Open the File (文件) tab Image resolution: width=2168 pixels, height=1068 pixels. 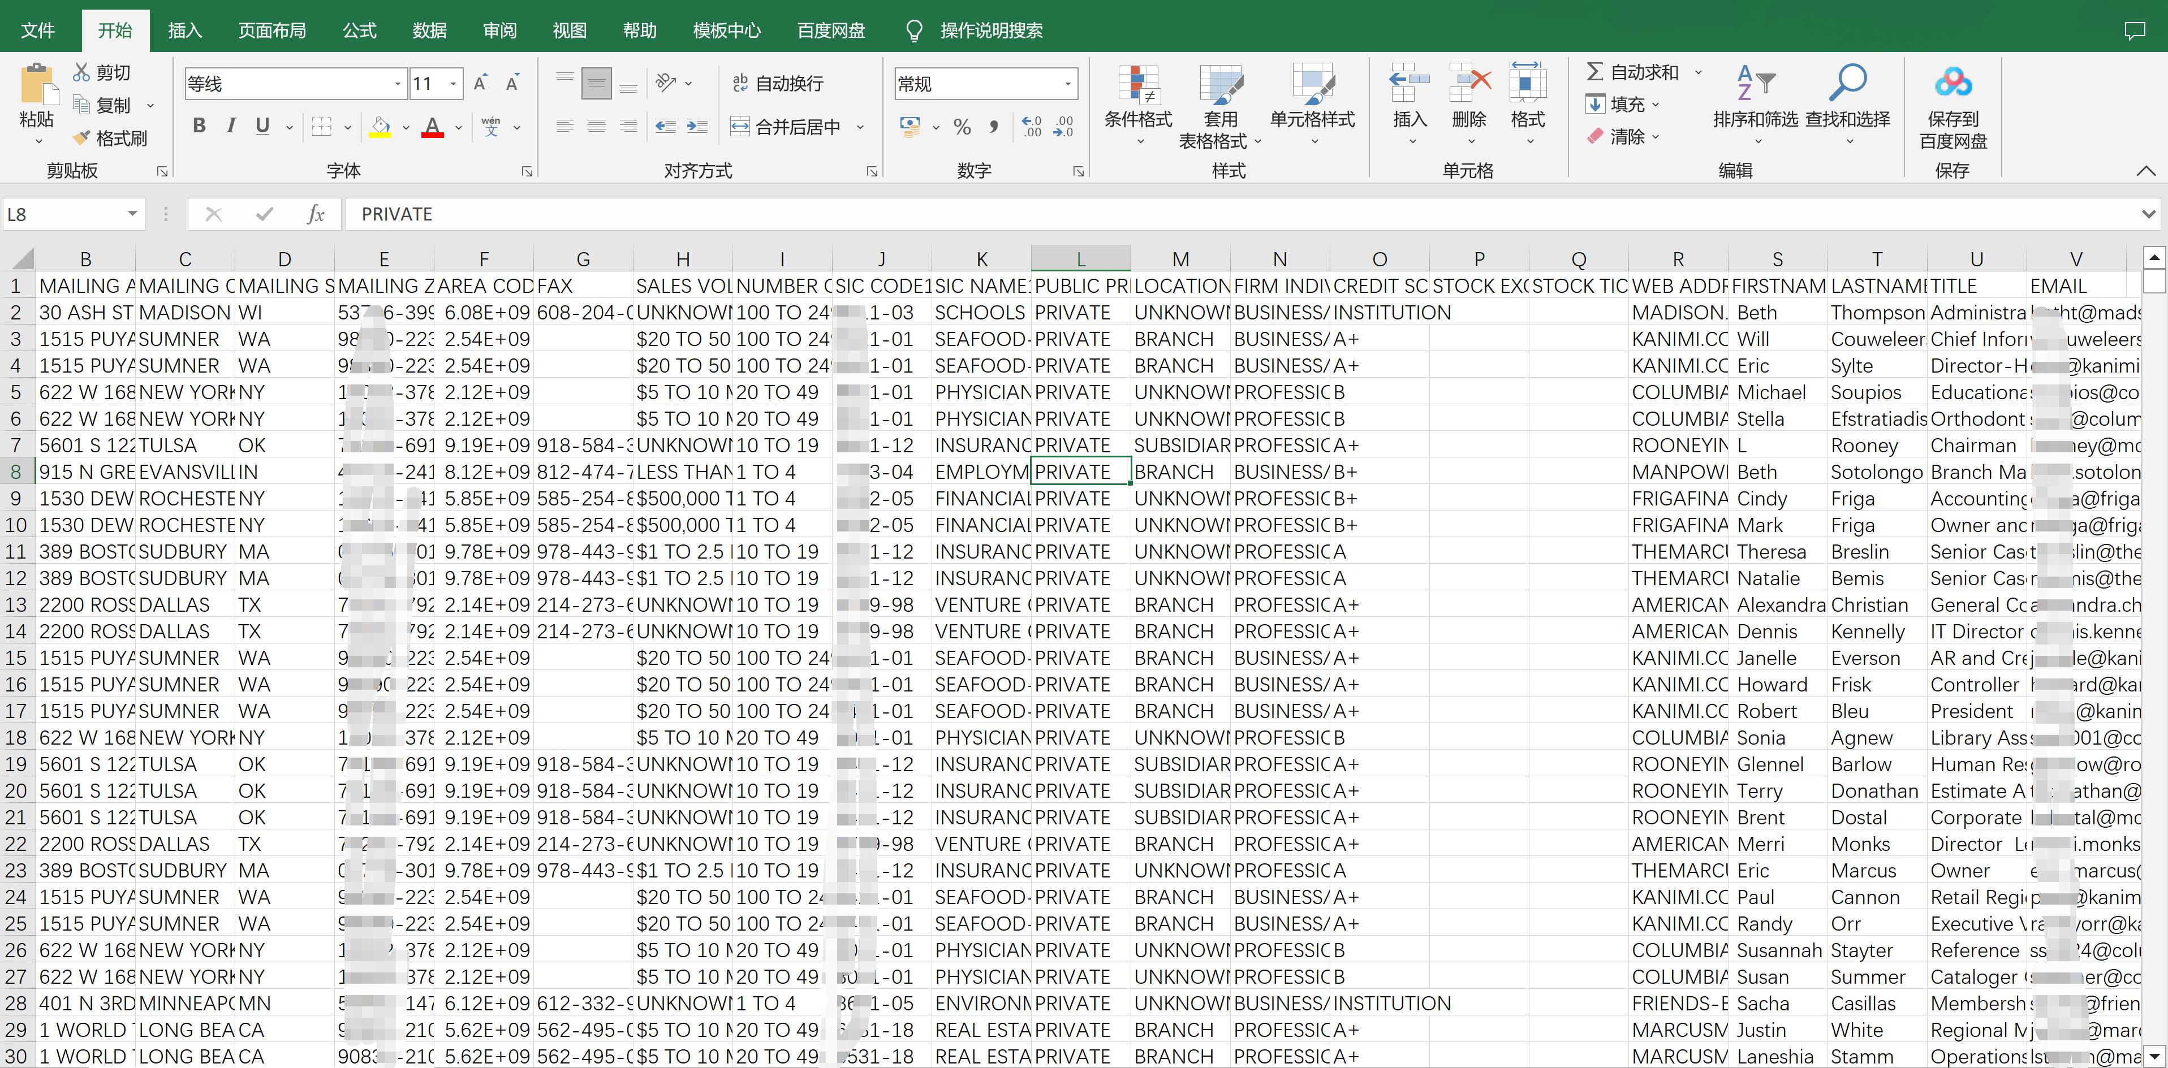click(38, 31)
